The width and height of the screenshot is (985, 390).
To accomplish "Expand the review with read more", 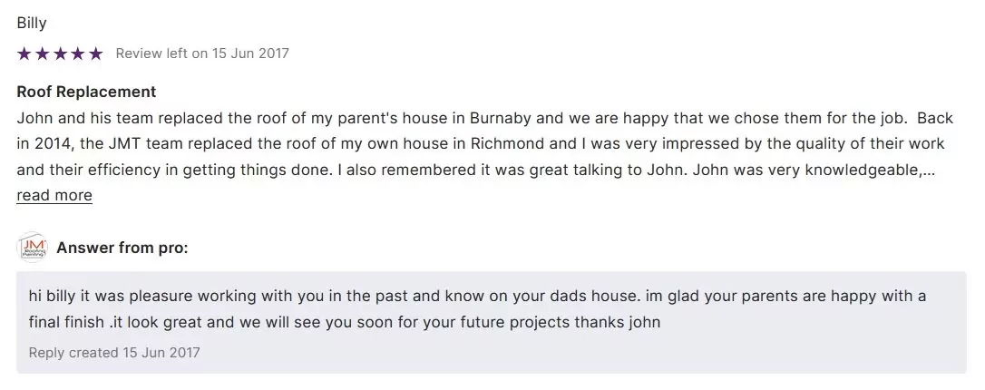I will (54, 195).
